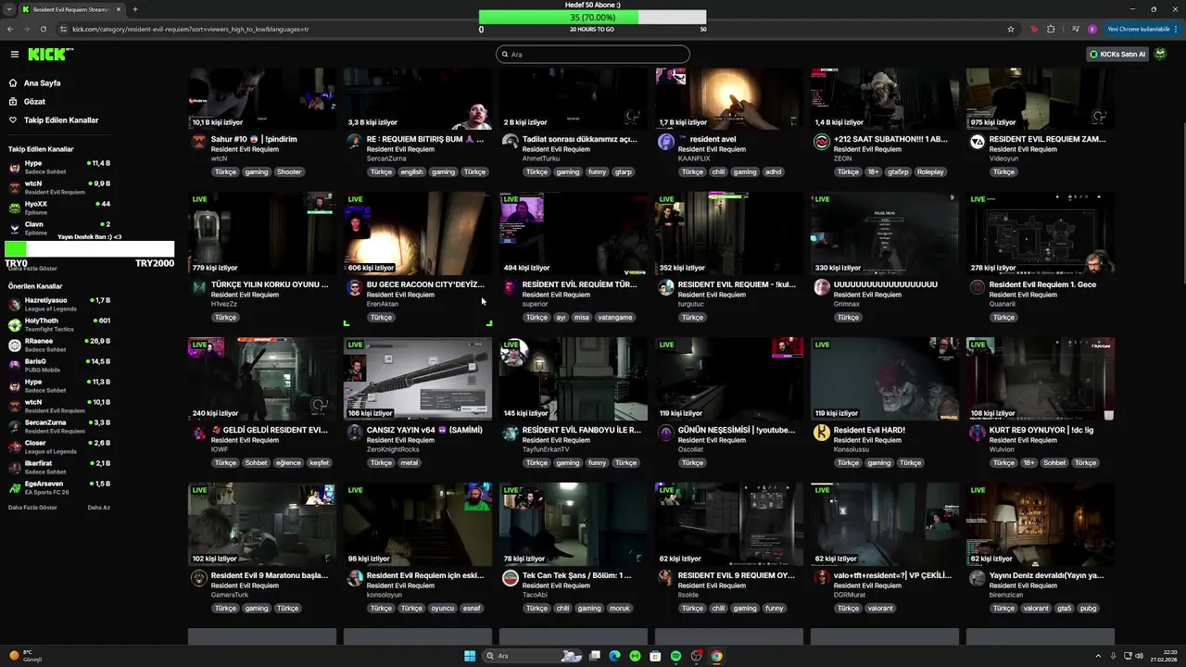Click the KICKs Satın Al button

(x=1117, y=55)
